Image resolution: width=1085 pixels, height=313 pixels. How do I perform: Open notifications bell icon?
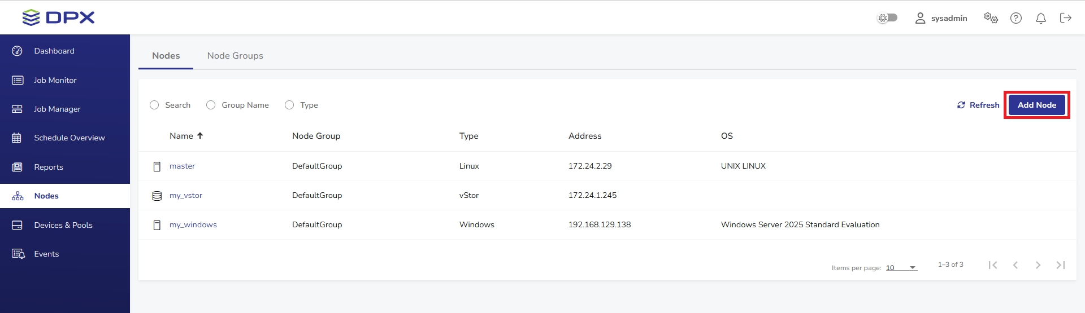[x=1040, y=19]
